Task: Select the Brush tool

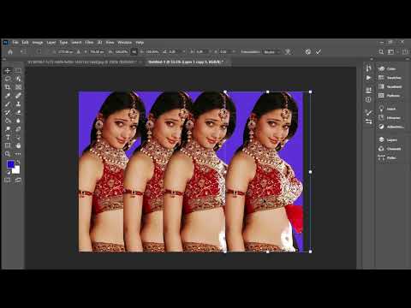Action: coord(8,104)
